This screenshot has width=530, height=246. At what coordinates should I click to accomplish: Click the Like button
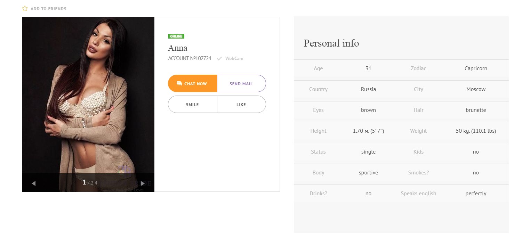(x=241, y=104)
